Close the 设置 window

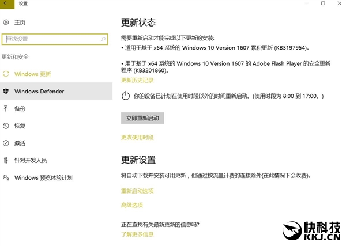tap(340, 3)
